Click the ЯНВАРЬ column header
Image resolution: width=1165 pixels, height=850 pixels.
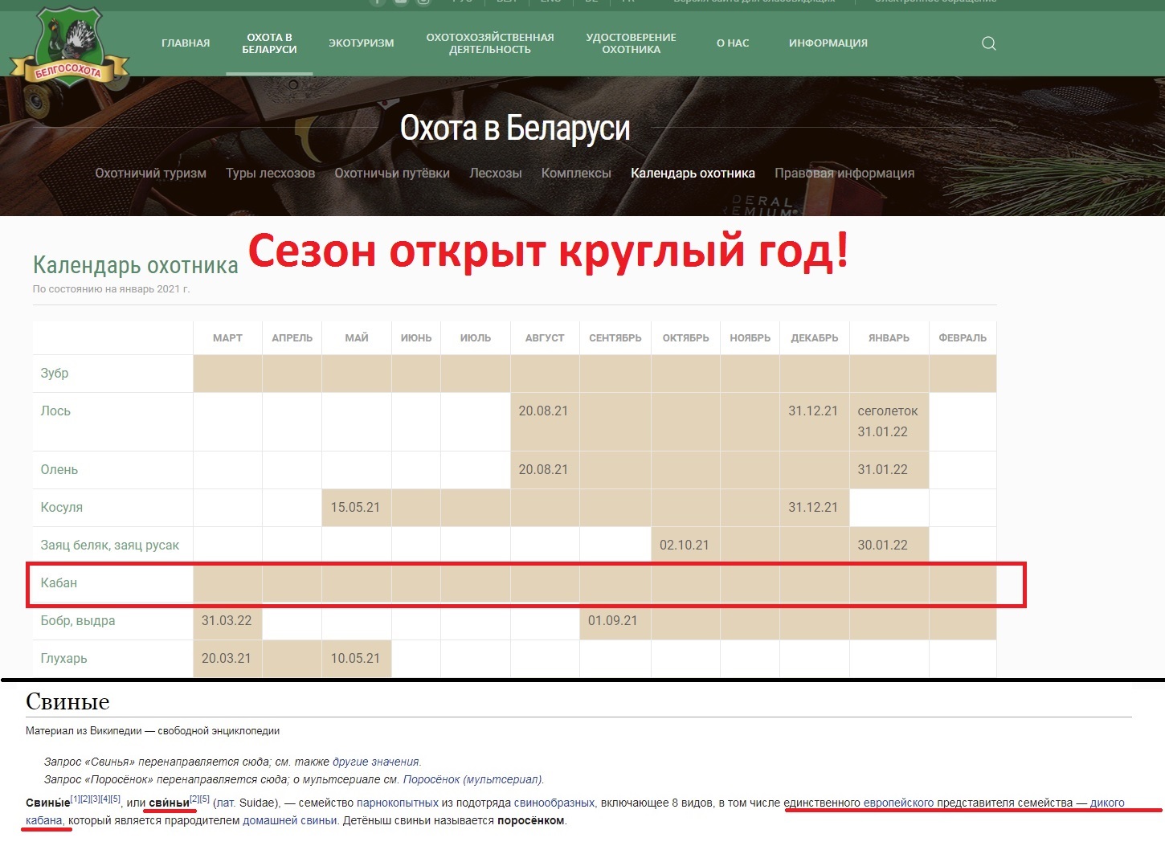pyautogui.click(x=889, y=338)
